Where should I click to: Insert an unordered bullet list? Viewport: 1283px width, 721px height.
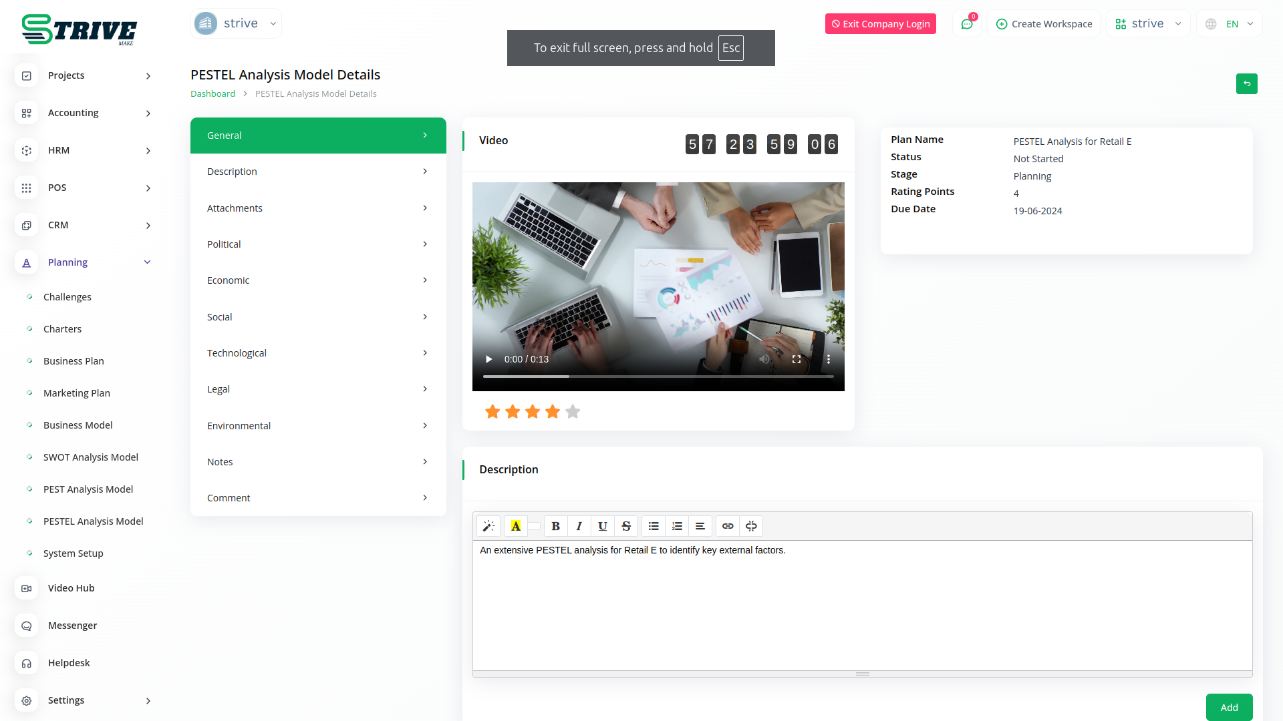pos(654,526)
